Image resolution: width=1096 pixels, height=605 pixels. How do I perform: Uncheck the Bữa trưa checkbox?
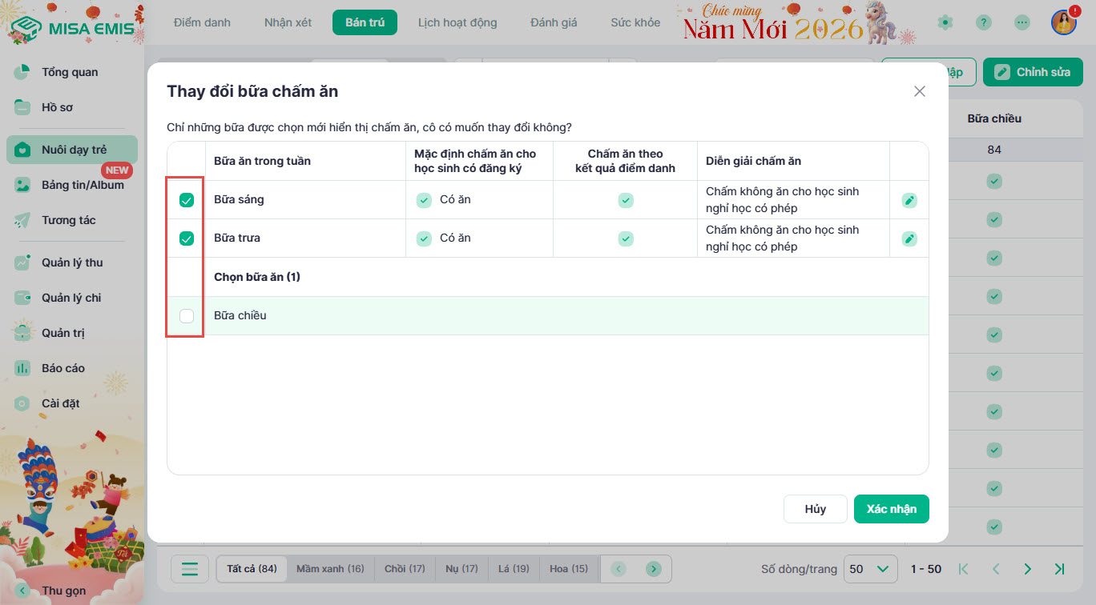[x=187, y=238]
